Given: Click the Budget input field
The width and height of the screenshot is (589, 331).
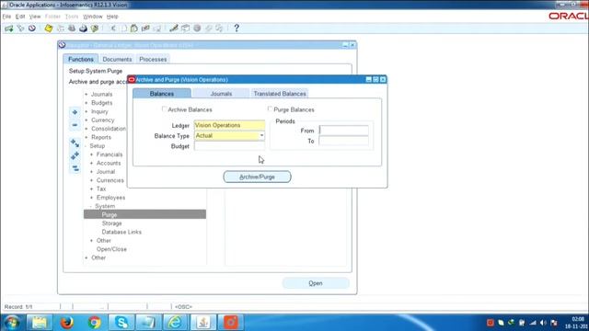Looking at the screenshot, I should click(x=229, y=146).
